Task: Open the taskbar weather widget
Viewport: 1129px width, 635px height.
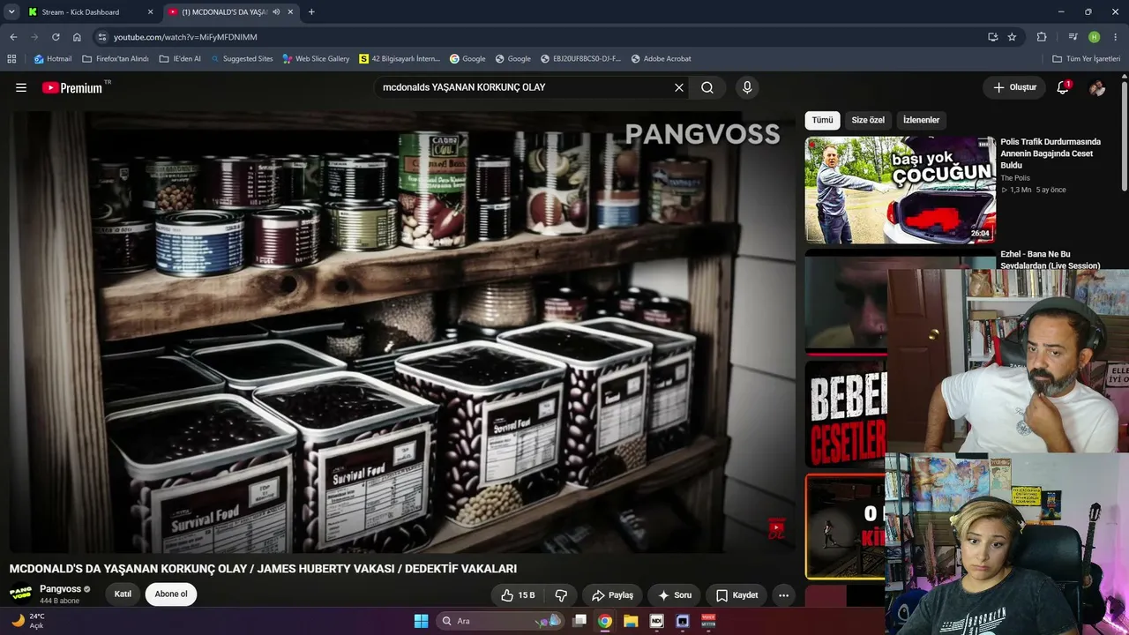Action: (26, 621)
